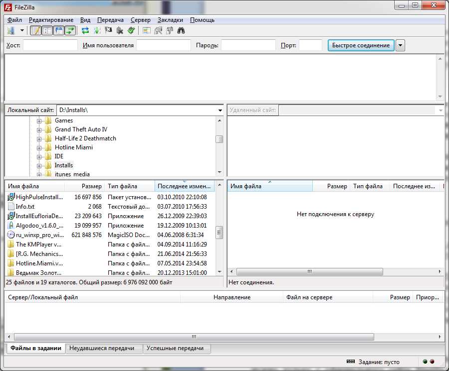Viewport: 449px width, 371px height.
Task: Click the Порт input field
Action: pos(311,45)
